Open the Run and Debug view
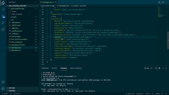This screenshot has width=169, height=95. 3,23
